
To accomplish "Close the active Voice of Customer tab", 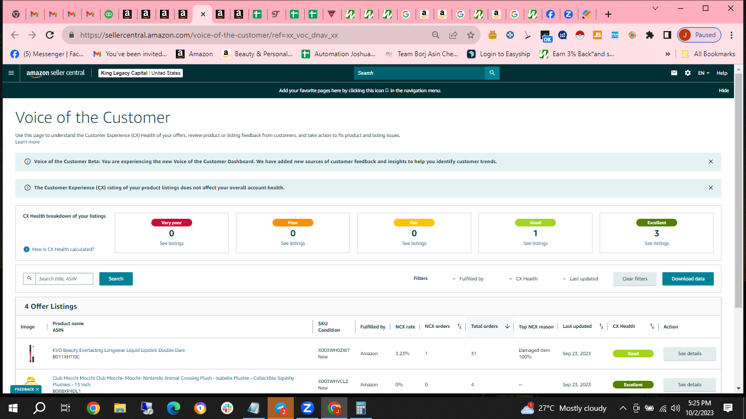I will (203, 14).
